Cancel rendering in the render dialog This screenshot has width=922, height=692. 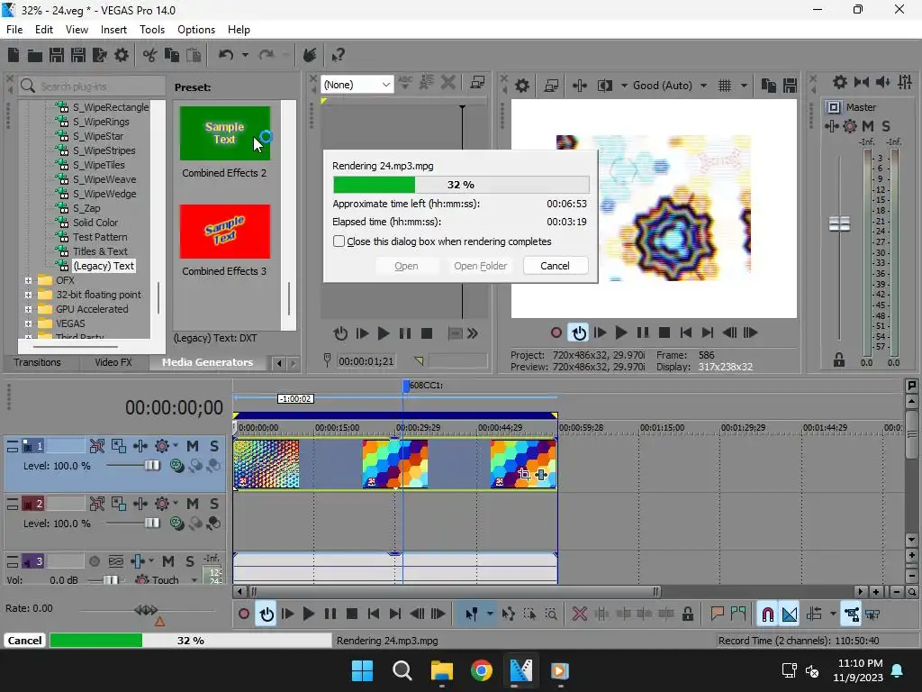coord(555,266)
